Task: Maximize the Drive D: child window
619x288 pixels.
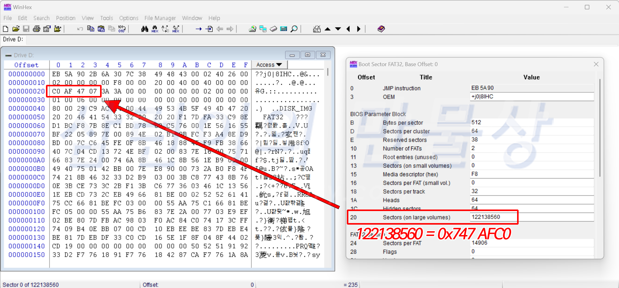Action: point(308,55)
